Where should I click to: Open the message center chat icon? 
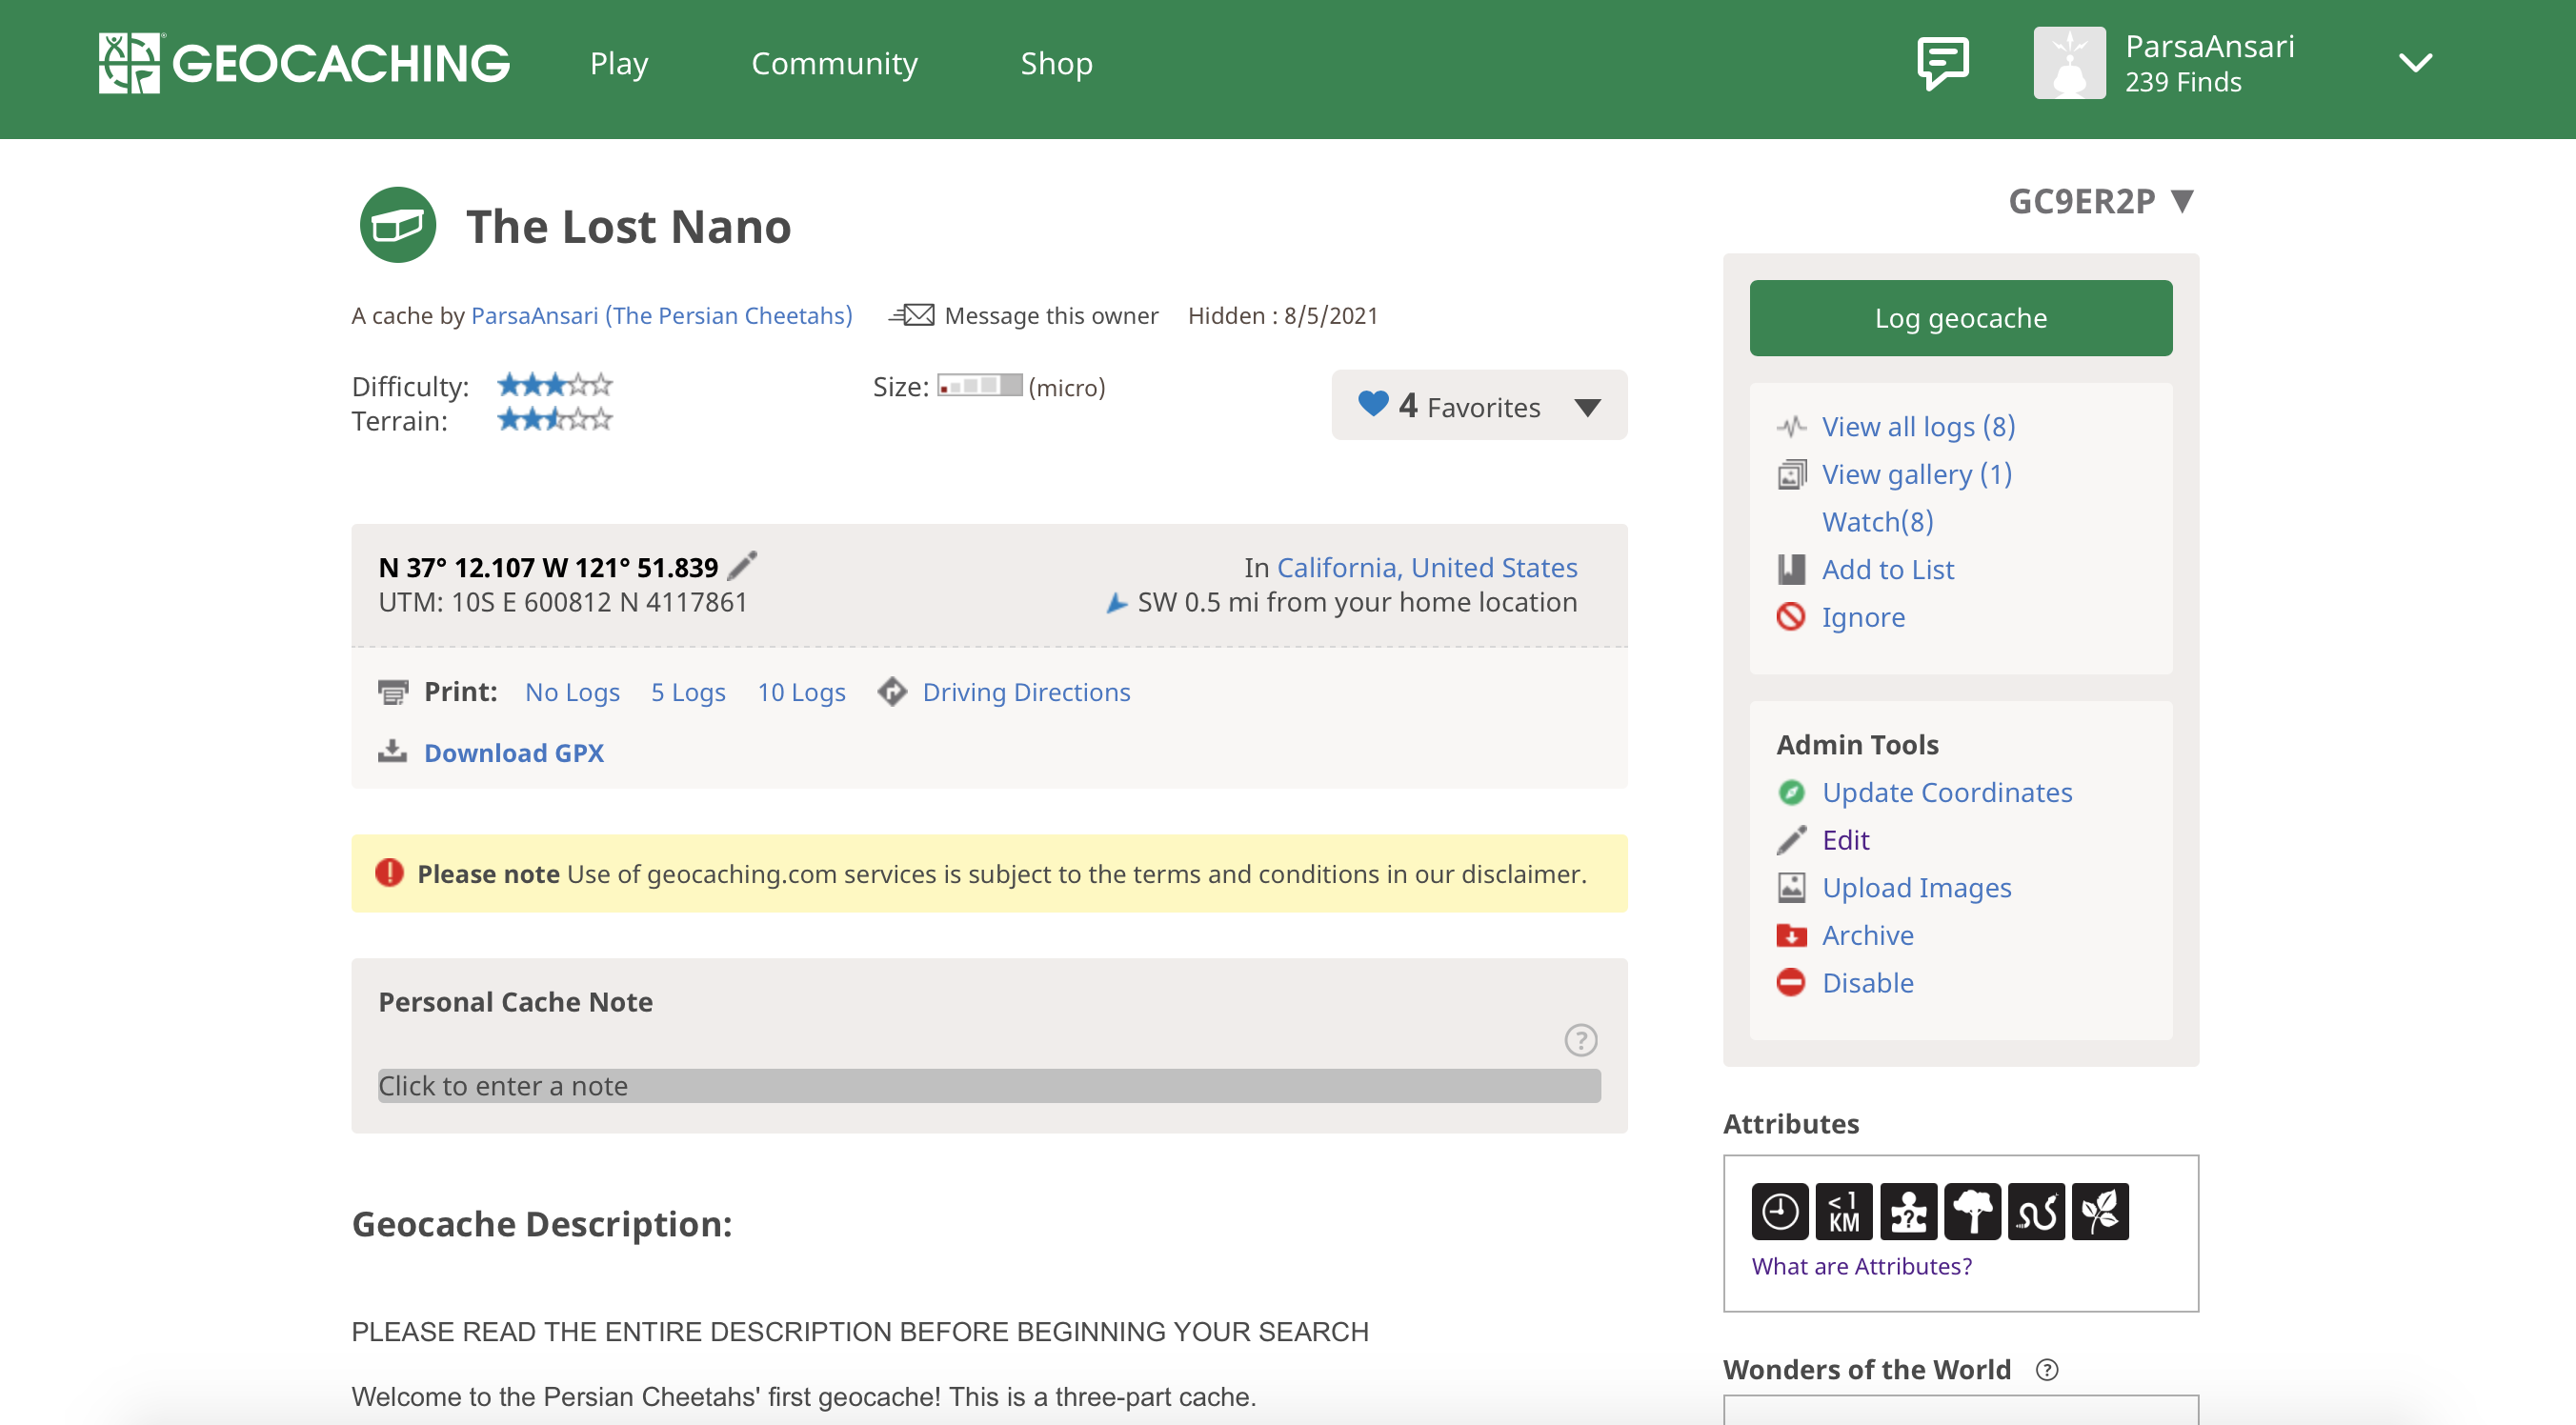[1942, 64]
